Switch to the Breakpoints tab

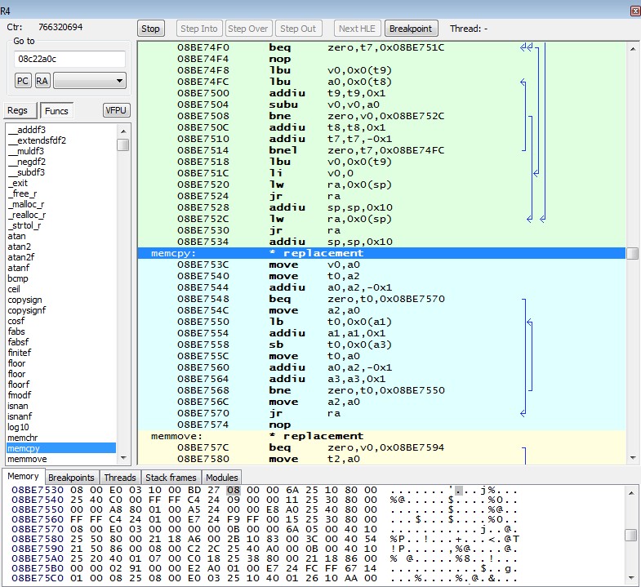[71, 478]
